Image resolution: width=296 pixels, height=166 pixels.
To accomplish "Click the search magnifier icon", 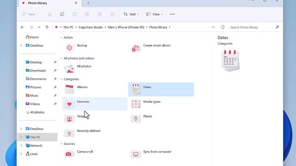I will coord(277,27).
